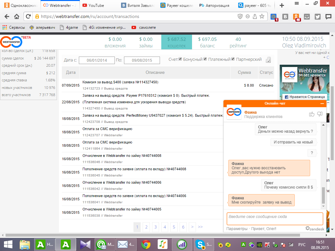Switch to the YouTube browser tab
Screen dimensions: 335x251
point(96,5)
